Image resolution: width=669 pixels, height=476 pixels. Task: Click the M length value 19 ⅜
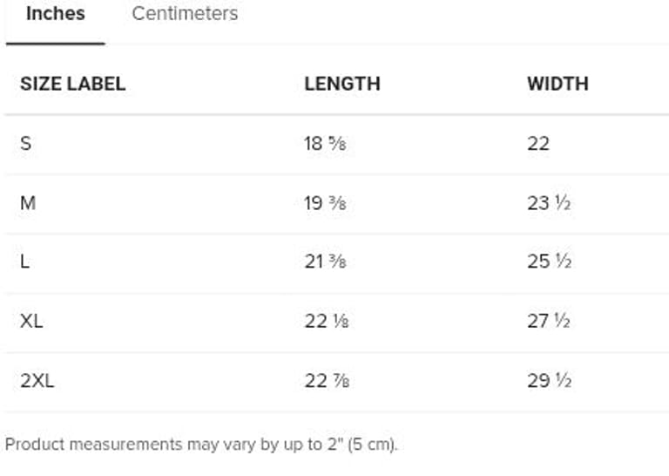click(325, 202)
